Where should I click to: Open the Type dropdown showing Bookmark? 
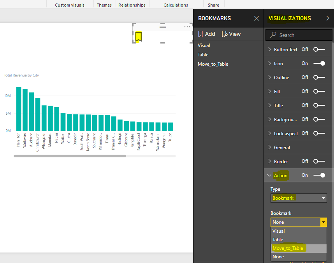299,198
